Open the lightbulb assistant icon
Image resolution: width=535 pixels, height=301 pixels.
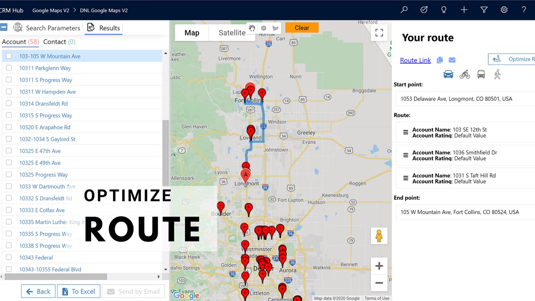[444, 10]
